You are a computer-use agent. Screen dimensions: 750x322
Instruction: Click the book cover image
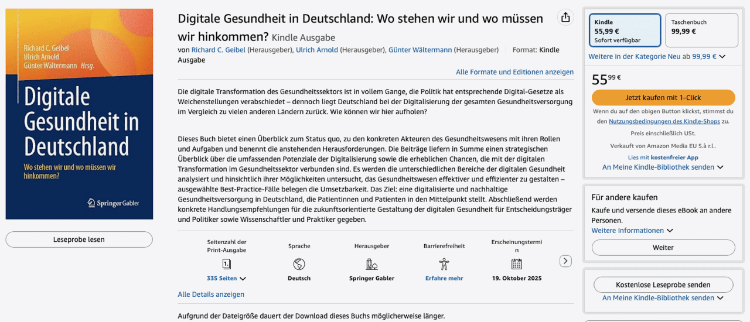click(79, 114)
